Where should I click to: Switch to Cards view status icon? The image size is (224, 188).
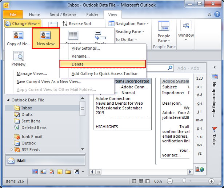141,181
